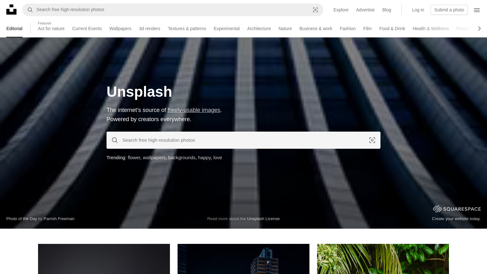The image size is (487, 274).
Task: Open Fashion topic
Action: coord(347,29)
